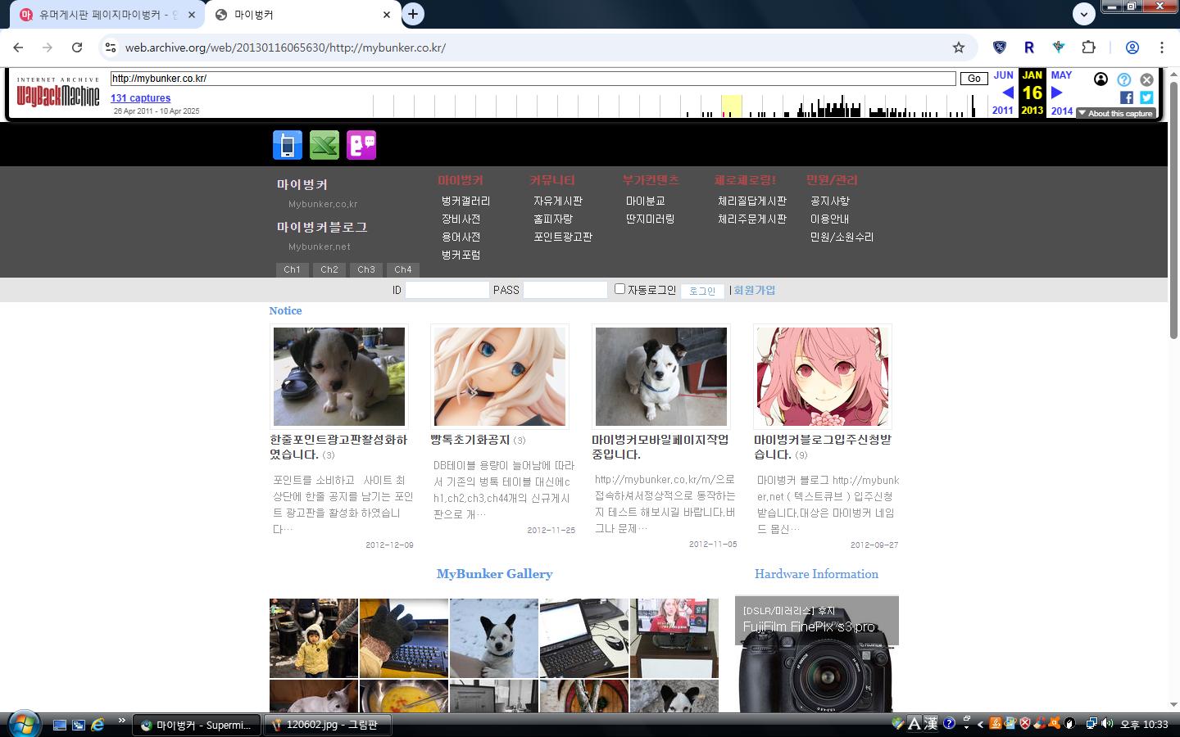Open 자유게시판 menu item

pyautogui.click(x=558, y=201)
